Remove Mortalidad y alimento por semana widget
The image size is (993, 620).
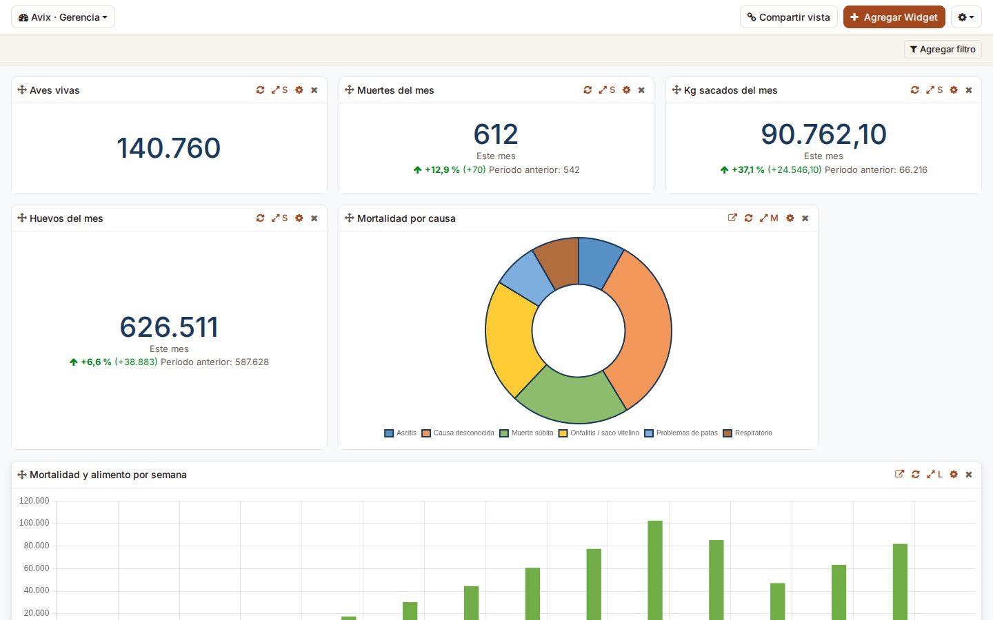(969, 475)
